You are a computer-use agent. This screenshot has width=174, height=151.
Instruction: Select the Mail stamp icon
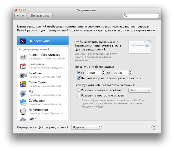click(23, 93)
